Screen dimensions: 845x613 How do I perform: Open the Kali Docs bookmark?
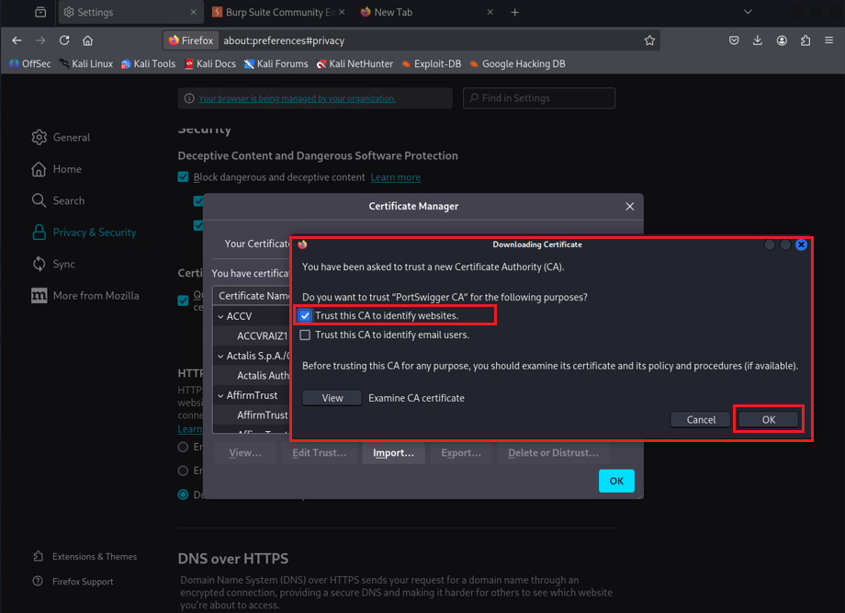(210, 63)
